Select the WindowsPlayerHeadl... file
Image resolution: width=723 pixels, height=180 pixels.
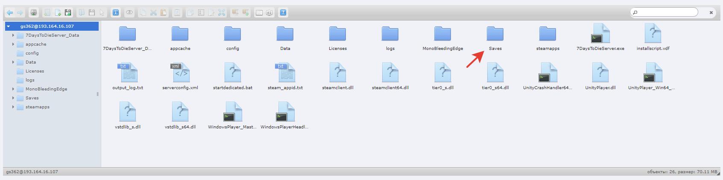click(x=285, y=116)
